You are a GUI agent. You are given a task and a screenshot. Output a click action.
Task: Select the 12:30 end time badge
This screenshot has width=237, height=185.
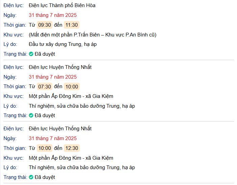pos(72,148)
